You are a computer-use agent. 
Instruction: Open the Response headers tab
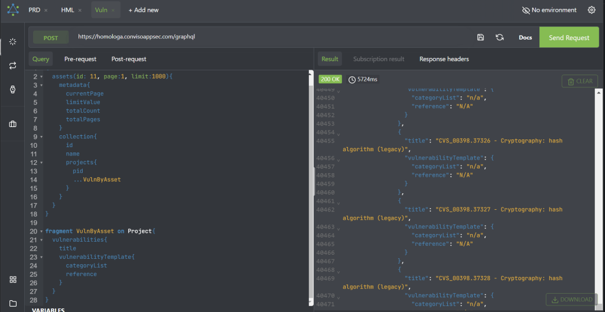click(444, 59)
